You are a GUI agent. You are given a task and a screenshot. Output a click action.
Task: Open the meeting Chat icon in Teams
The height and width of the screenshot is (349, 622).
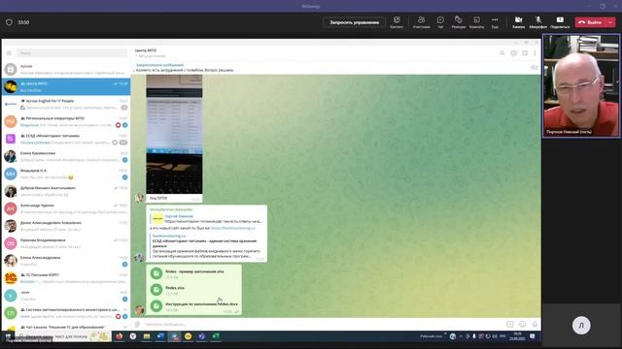440,22
